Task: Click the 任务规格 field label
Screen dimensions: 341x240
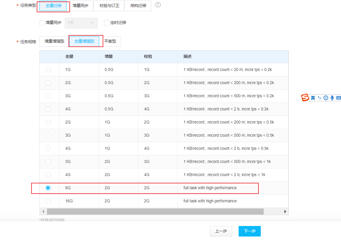Action: tap(28, 42)
